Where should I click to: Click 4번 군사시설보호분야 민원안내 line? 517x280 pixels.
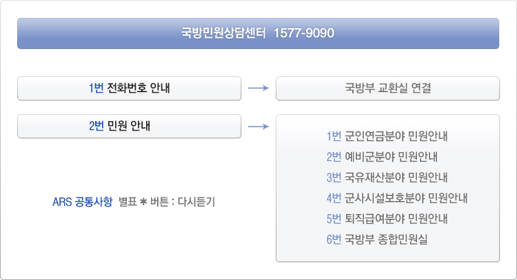[x=397, y=198]
